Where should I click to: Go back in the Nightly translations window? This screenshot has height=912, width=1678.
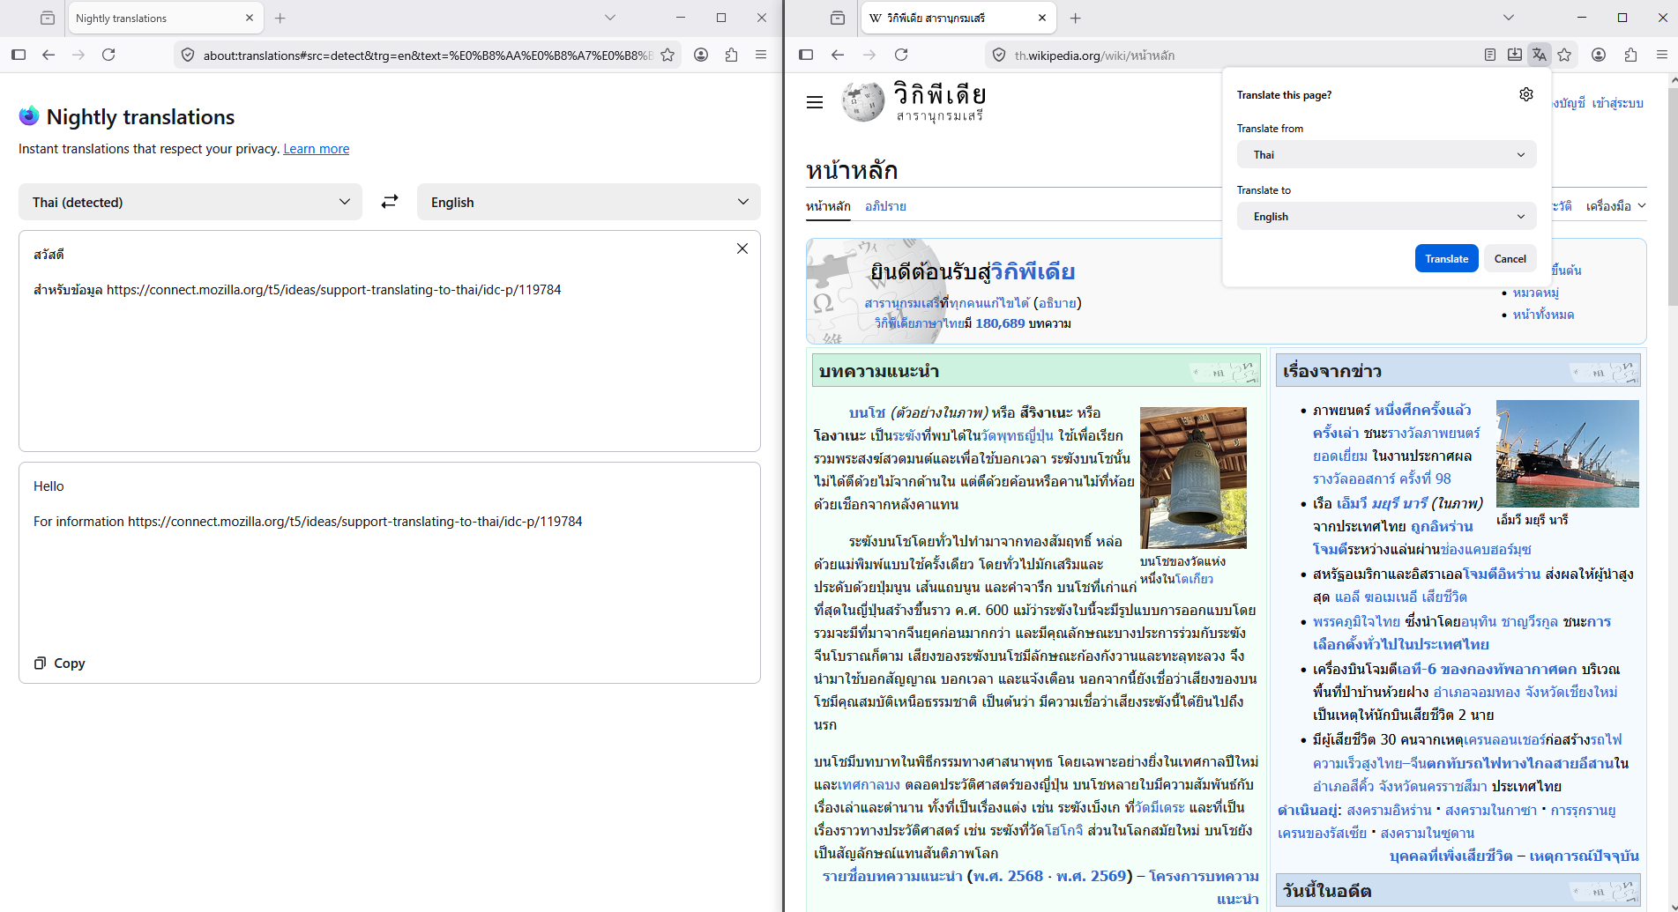click(x=48, y=55)
